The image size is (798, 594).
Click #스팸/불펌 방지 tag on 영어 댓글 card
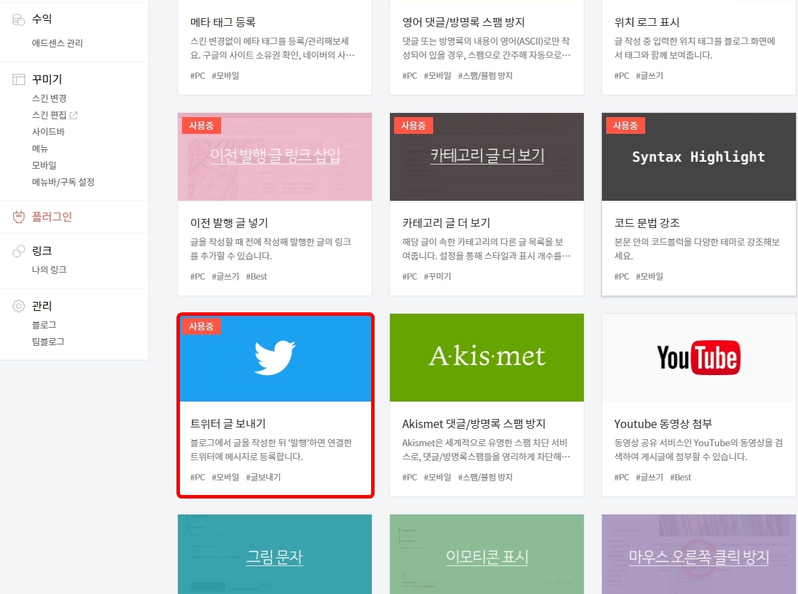click(x=485, y=76)
